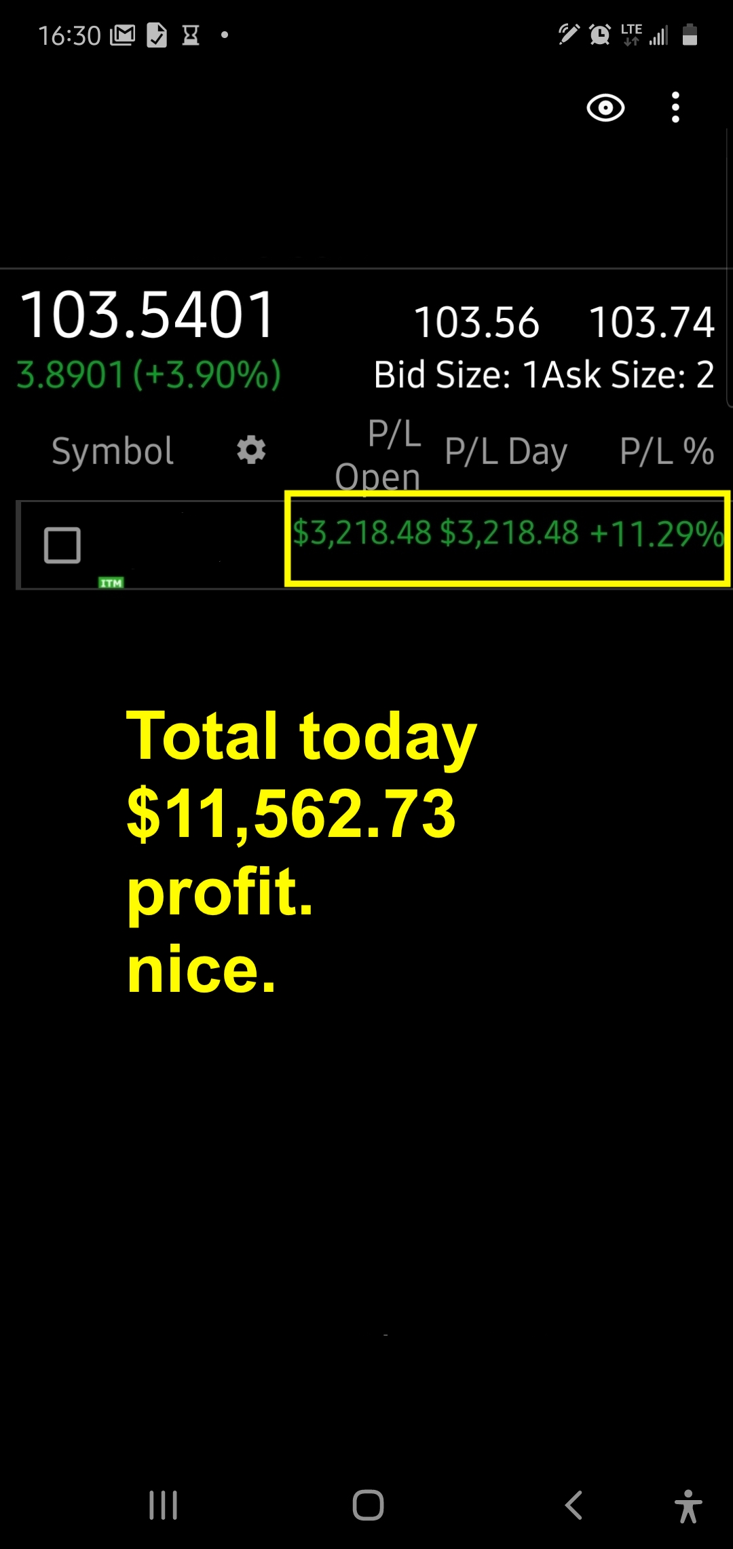Open the accessibility shortcut icon
This screenshot has height=1549, width=733.
(x=688, y=1506)
